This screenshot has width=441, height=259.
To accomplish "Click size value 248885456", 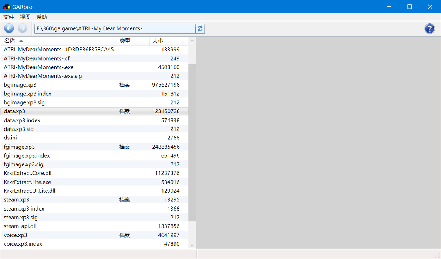I will pyautogui.click(x=166, y=147).
